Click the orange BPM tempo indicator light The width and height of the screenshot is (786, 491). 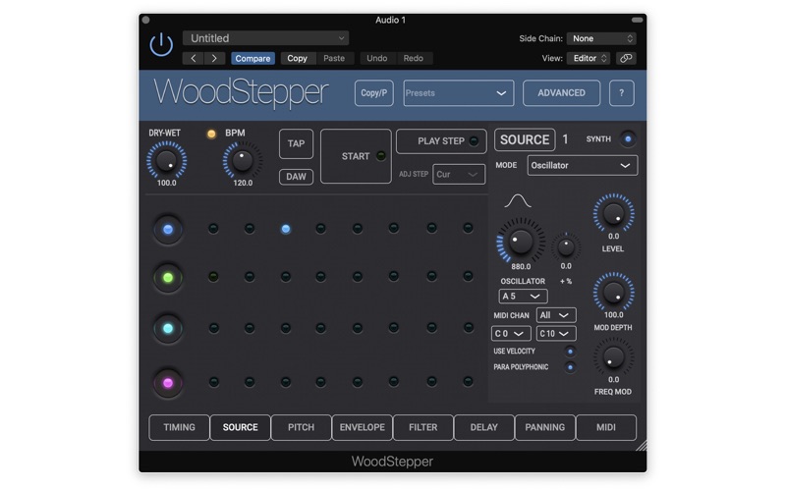point(211,134)
